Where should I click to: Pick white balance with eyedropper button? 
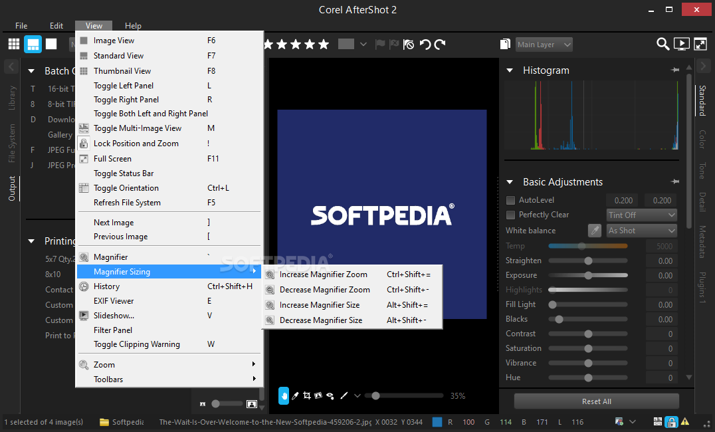click(595, 231)
